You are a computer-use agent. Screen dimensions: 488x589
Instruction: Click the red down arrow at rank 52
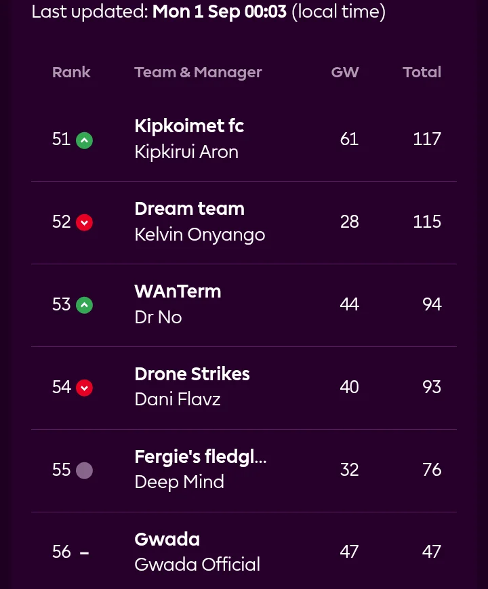84,222
